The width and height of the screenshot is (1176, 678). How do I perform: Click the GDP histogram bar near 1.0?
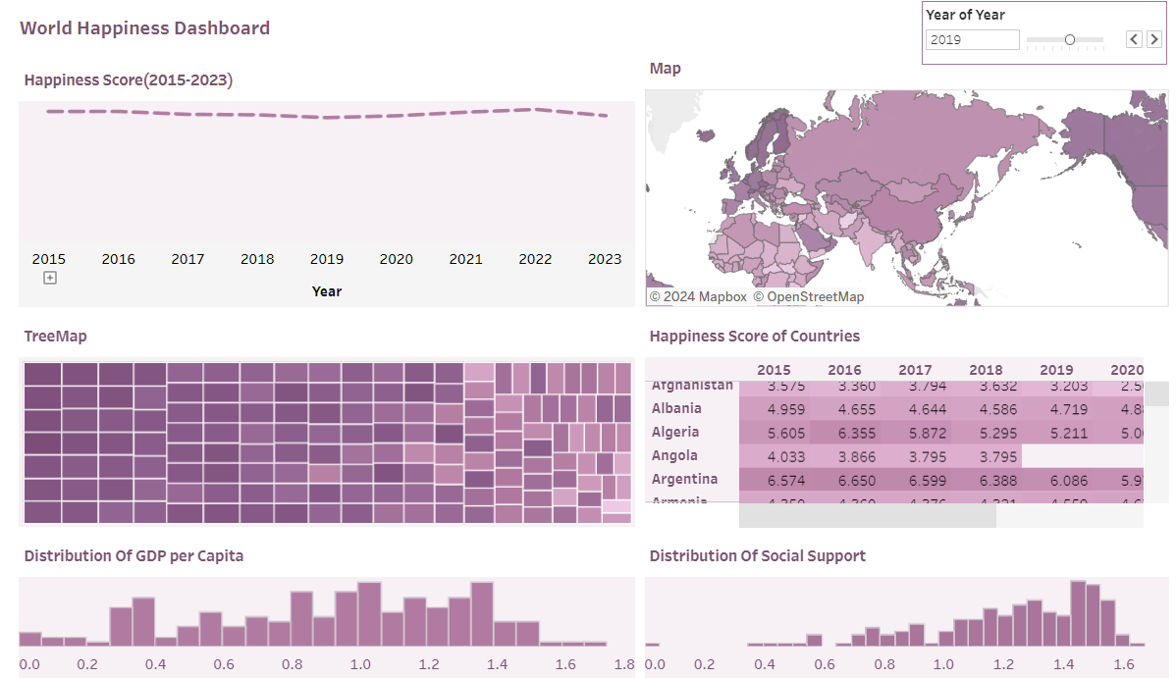pos(369,614)
